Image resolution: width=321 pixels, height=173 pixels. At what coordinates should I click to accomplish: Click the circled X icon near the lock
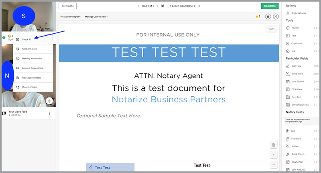[276, 16]
